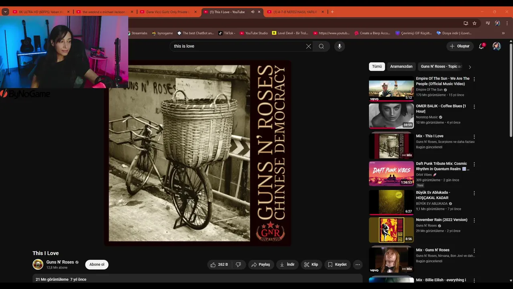Open Çevrimiçi GIF Küçült bookmark

coord(414,33)
